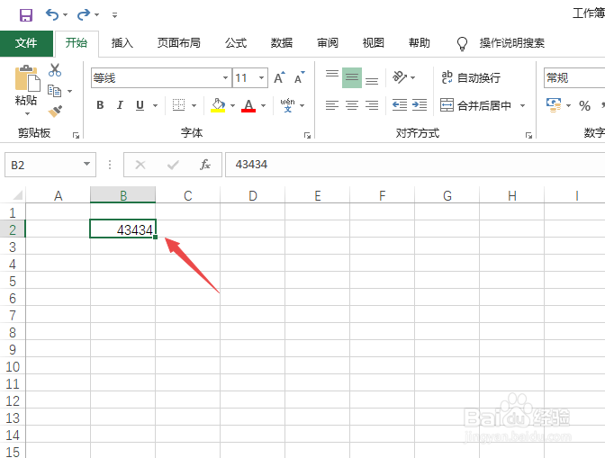Click the Redo arrow icon
Screen dimensions: 605x458
(84, 14)
